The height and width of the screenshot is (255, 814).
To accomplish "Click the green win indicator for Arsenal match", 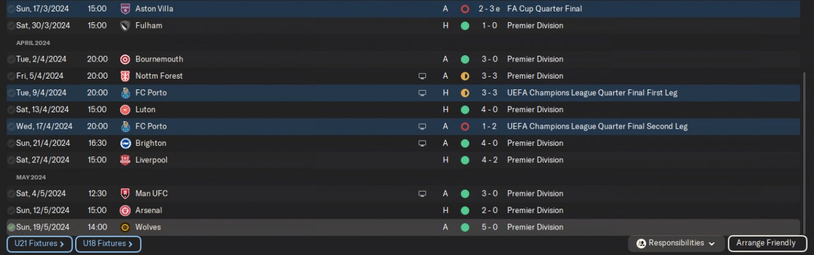I will pos(465,211).
